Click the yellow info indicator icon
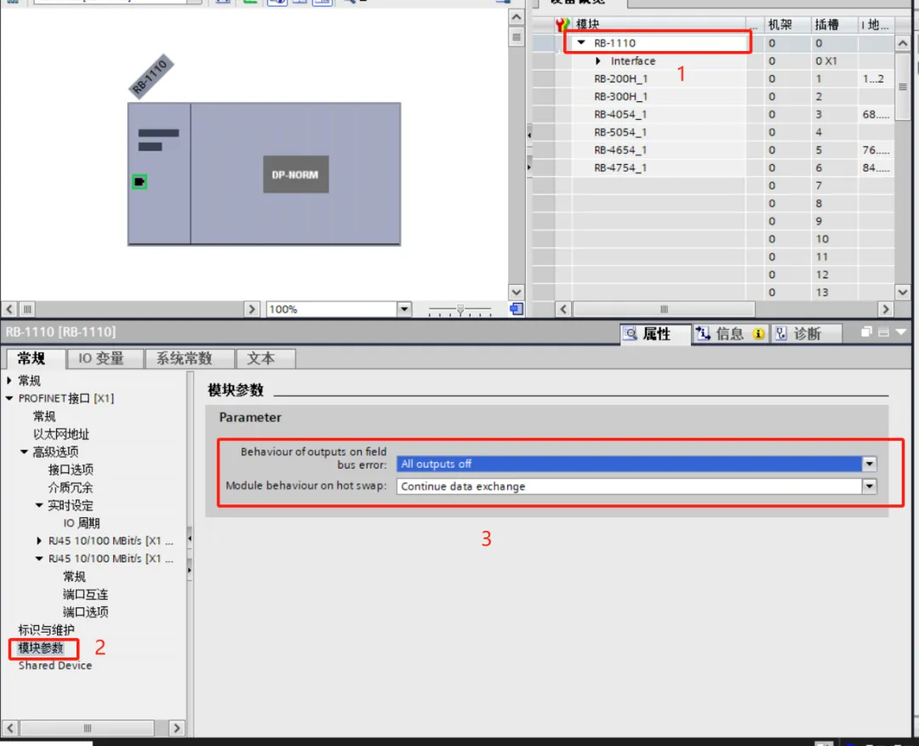 point(758,334)
